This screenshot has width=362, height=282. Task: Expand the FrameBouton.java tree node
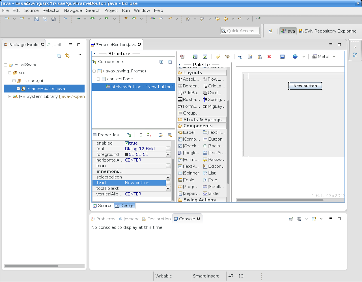coord(18,89)
